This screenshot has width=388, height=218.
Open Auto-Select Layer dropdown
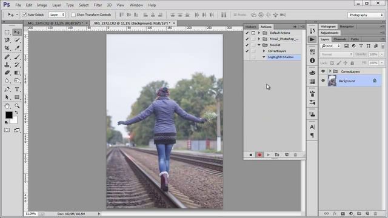click(x=56, y=15)
